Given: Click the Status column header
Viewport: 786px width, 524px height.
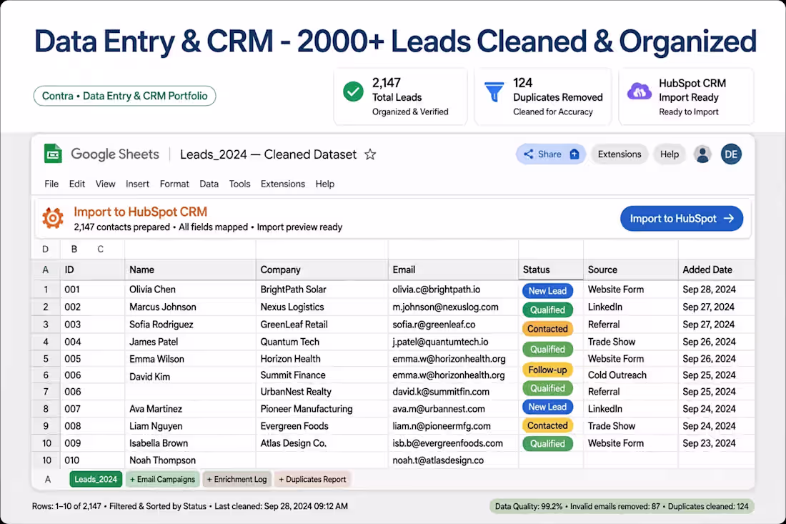Looking at the screenshot, I should click(551, 270).
